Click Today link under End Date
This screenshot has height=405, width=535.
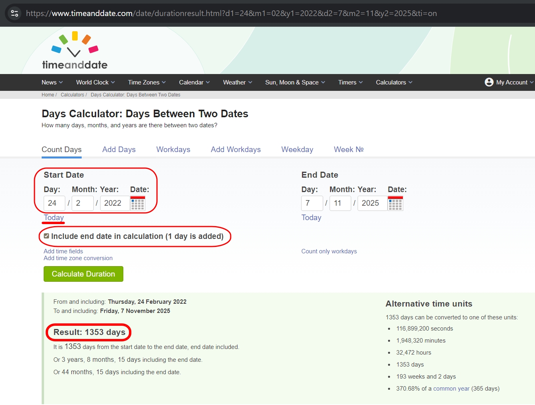point(311,218)
